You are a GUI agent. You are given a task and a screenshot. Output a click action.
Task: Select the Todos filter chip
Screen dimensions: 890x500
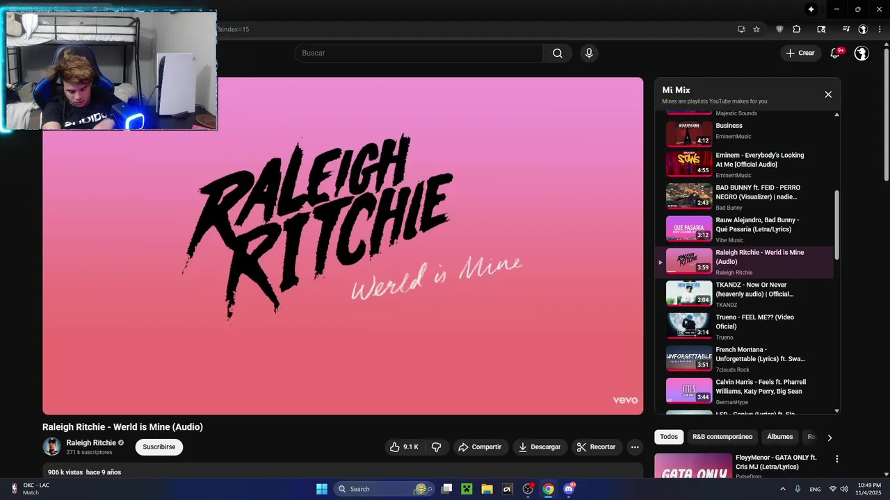coord(669,437)
